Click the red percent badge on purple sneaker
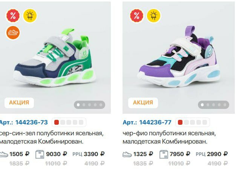236x173 pixels. (137, 16)
